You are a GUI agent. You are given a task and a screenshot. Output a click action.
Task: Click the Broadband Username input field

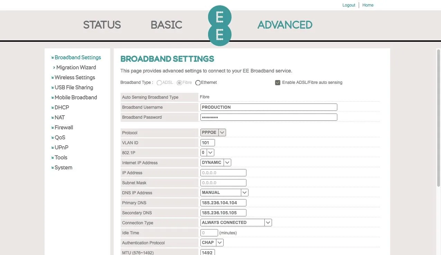pos(269,107)
